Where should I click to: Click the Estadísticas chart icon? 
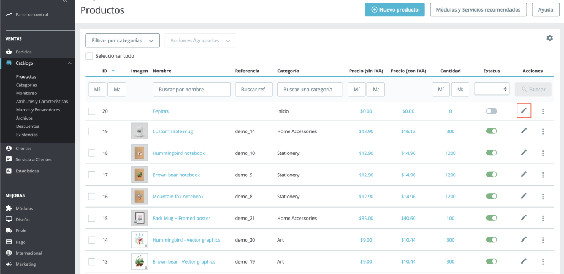(9, 171)
